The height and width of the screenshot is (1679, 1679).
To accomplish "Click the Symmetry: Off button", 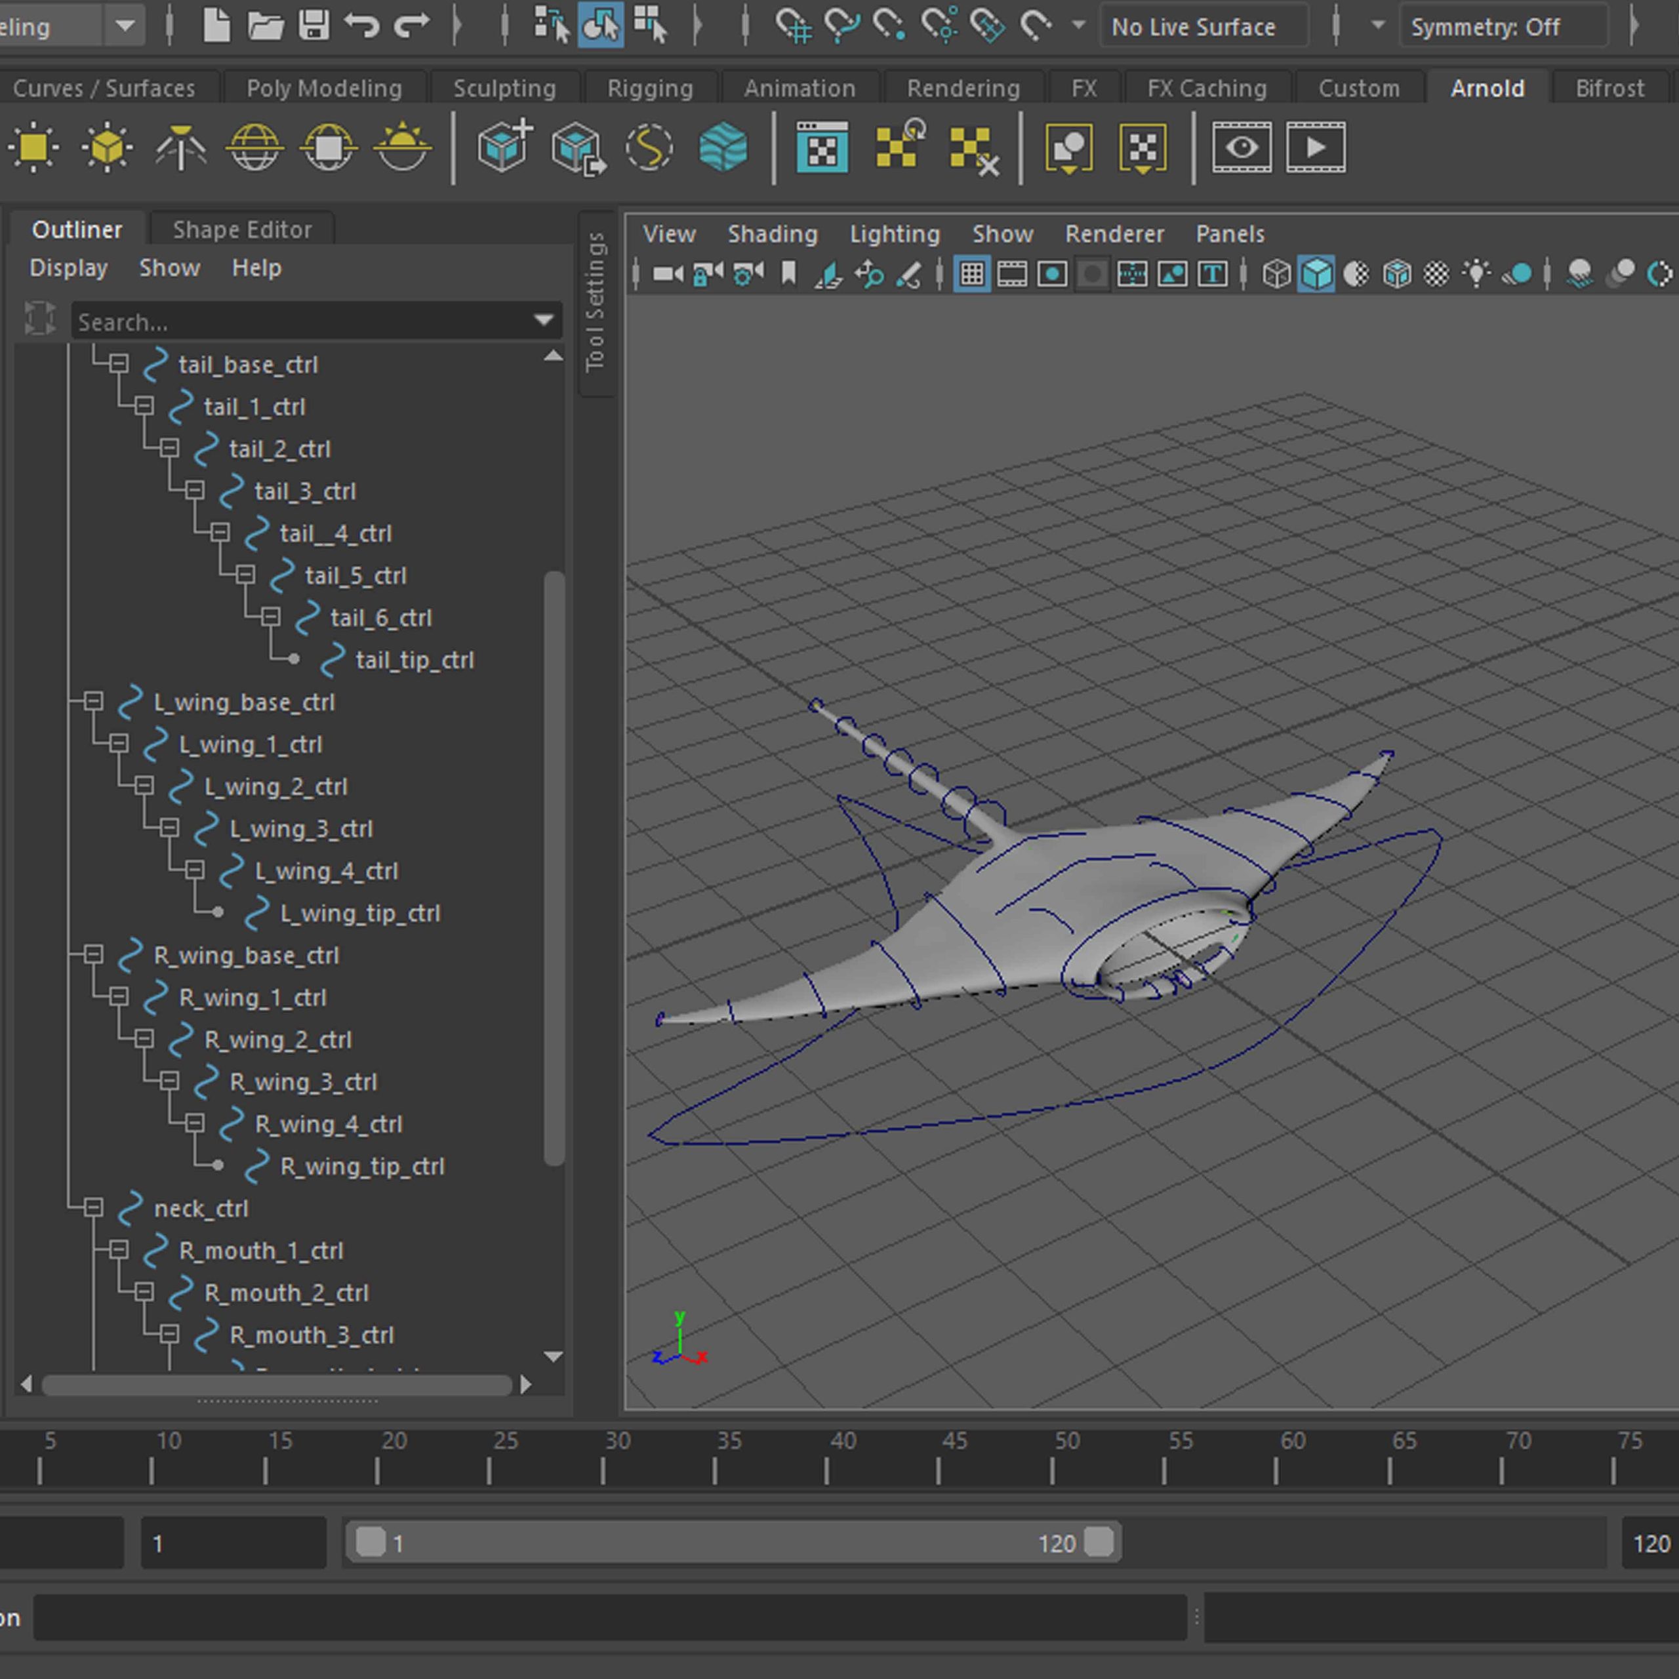I will 1505,27.
